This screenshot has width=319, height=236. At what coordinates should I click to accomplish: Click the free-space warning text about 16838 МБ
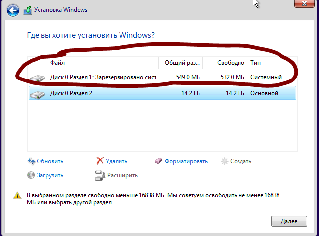[x=153, y=199]
